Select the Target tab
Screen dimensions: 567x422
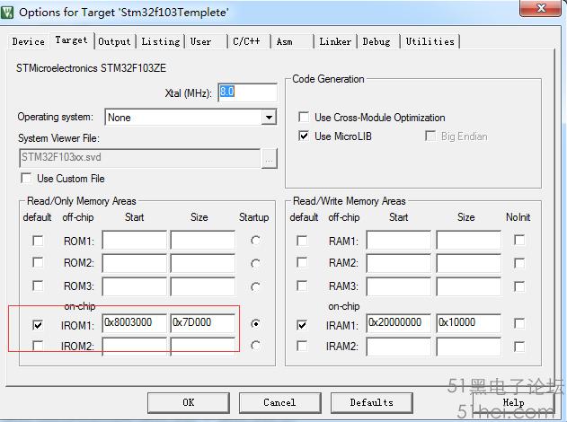[71, 40]
